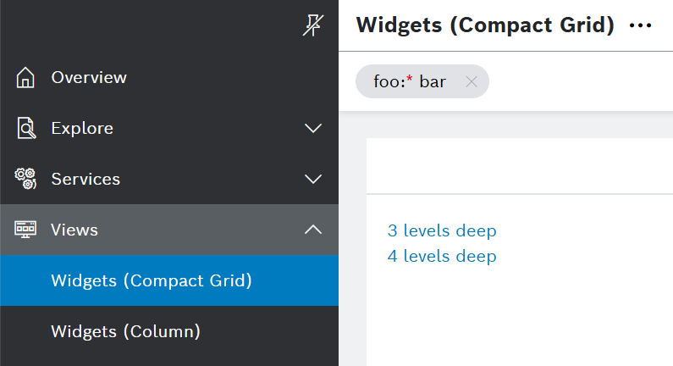Expand the Explore section chevron
This screenshot has width=673, height=366.
313,129
